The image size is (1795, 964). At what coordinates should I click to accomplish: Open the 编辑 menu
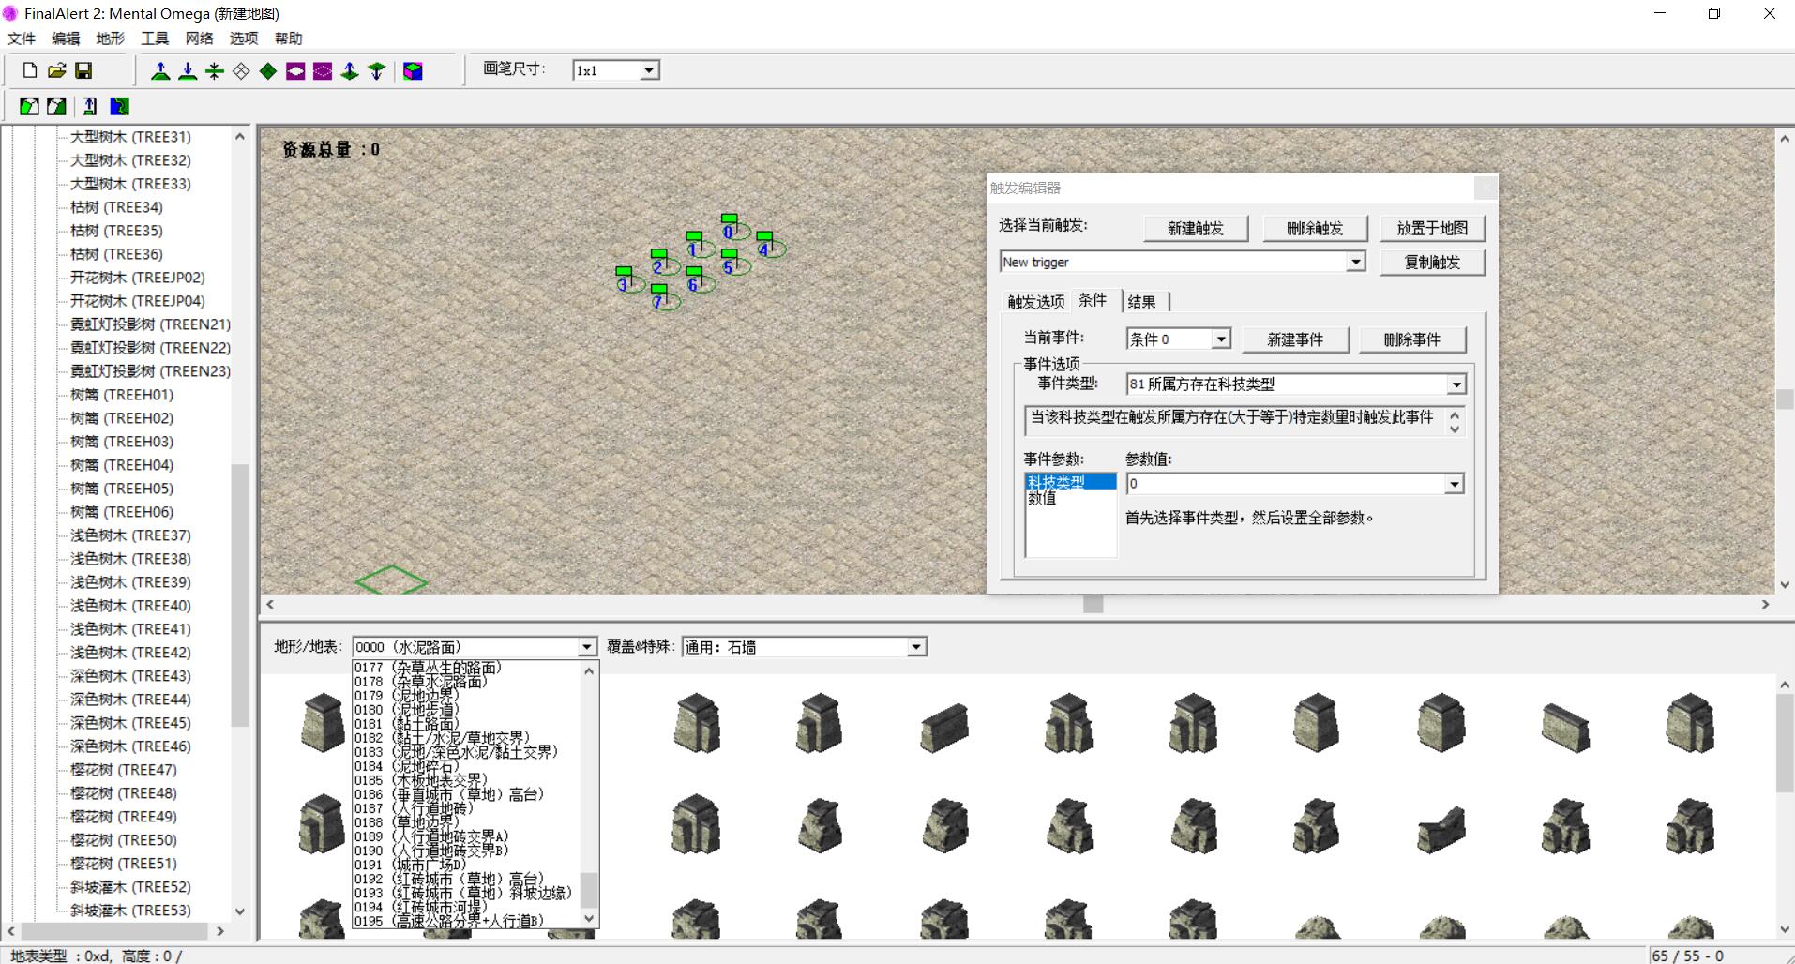click(66, 38)
